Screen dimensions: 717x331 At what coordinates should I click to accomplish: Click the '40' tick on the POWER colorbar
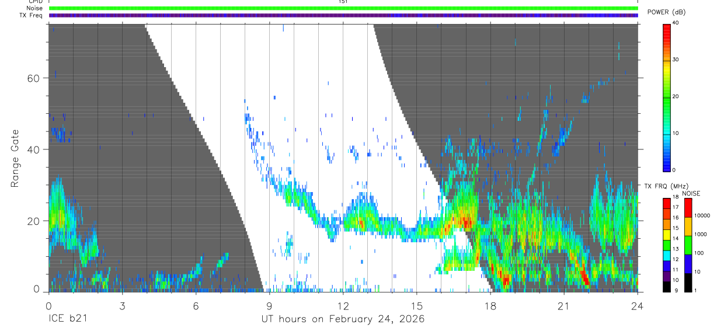click(x=676, y=23)
